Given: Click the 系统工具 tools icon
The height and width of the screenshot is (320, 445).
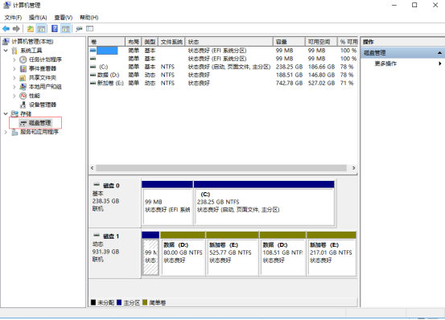Looking at the screenshot, I should pos(14,51).
